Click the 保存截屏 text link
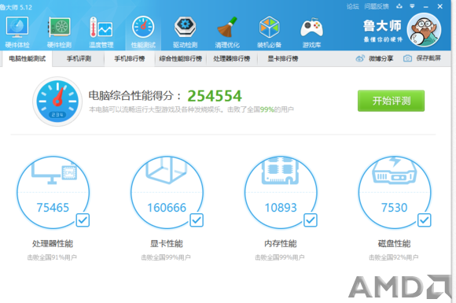Image resolution: width=456 pixels, height=303 pixels. click(428, 58)
